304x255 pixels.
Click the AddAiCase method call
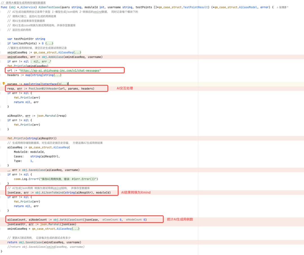click(x=56, y=57)
